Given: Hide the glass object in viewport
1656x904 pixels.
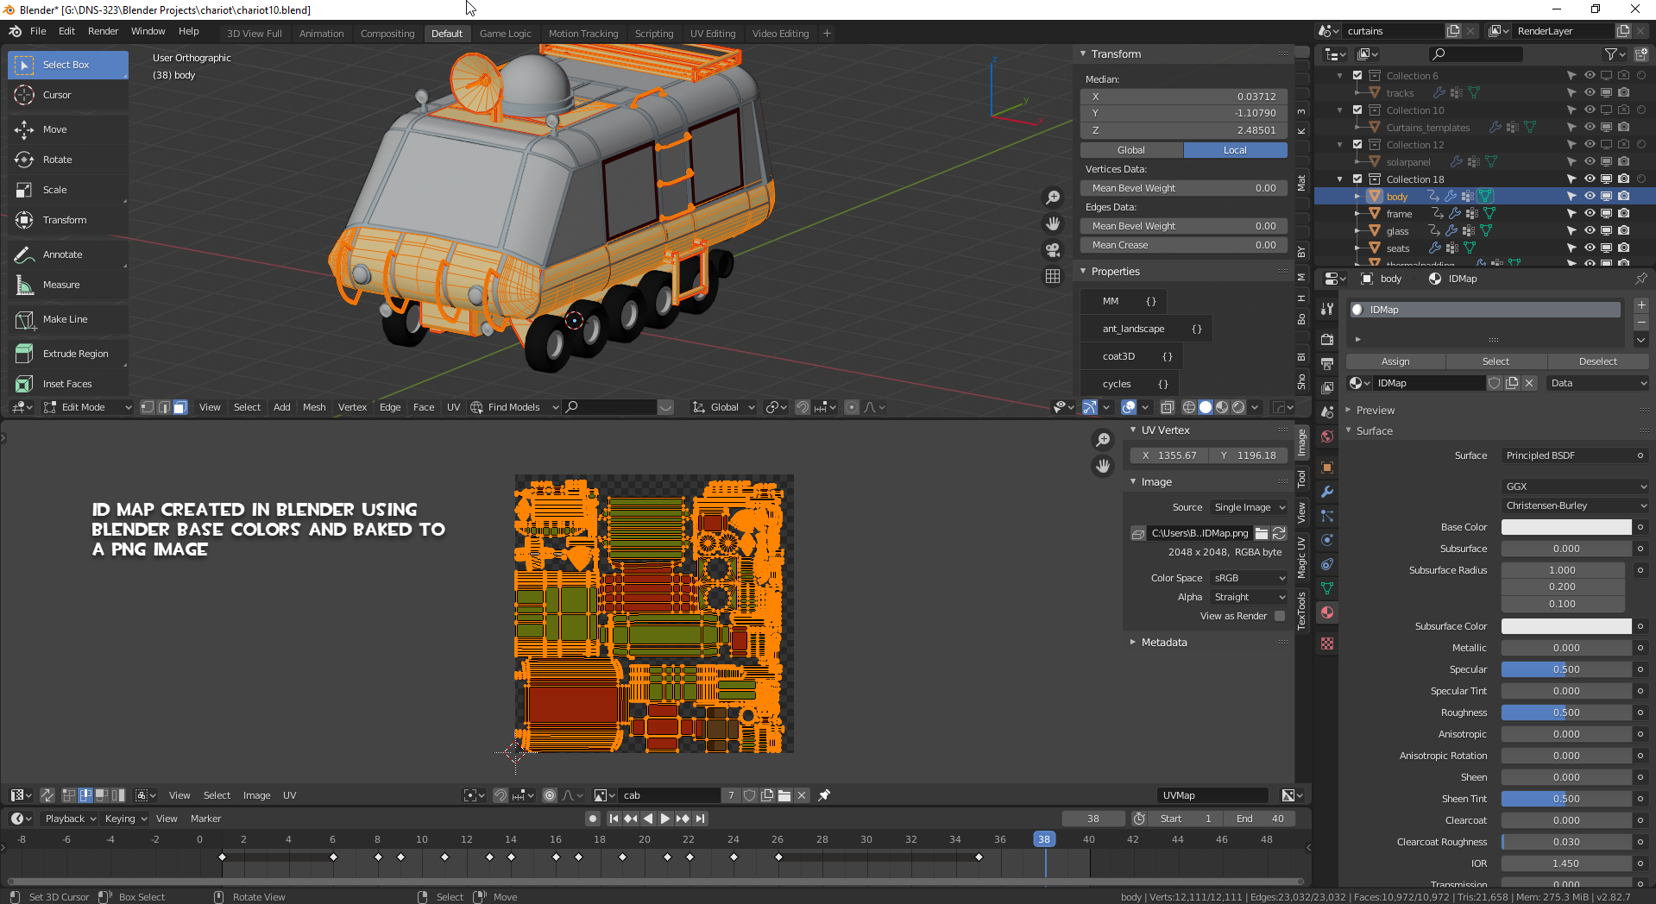Looking at the screenshot, I should pos(1589,230).
